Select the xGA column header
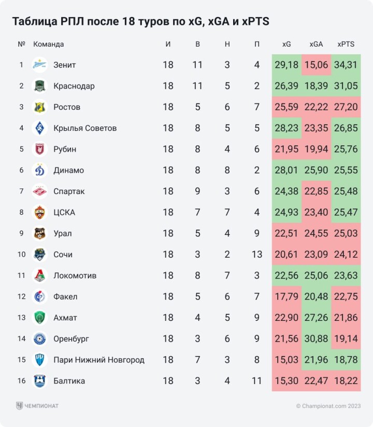The width and height of the screenshot is (373, 427). pos(316,44)
